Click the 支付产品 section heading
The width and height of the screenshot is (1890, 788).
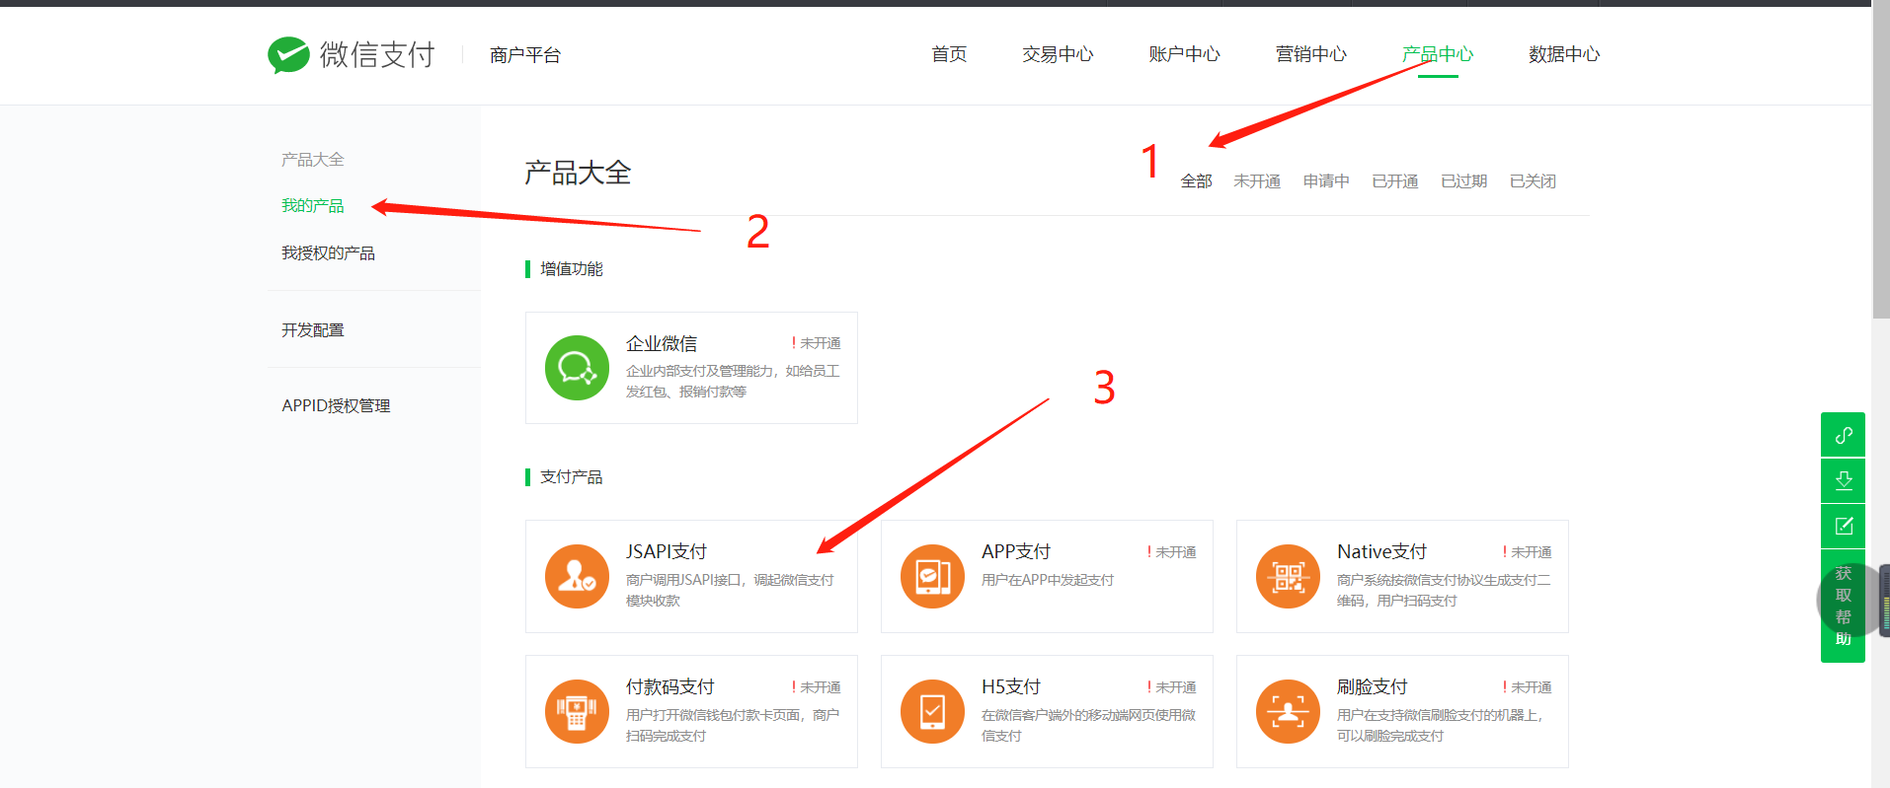[x=571, y=477]
